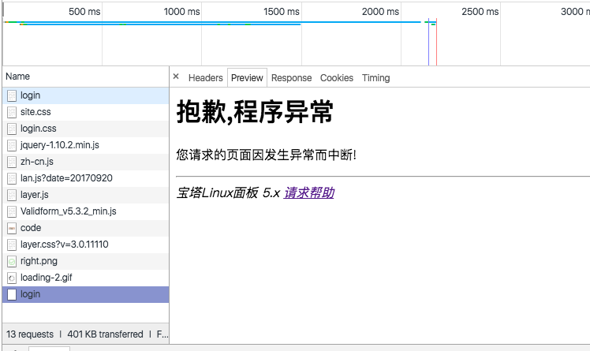Click the script icon beside zh-cn.js
The height and width of the screenshot is (351, 590).
(12, 162)
